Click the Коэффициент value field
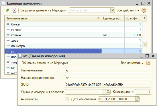 tap(143, 92)
